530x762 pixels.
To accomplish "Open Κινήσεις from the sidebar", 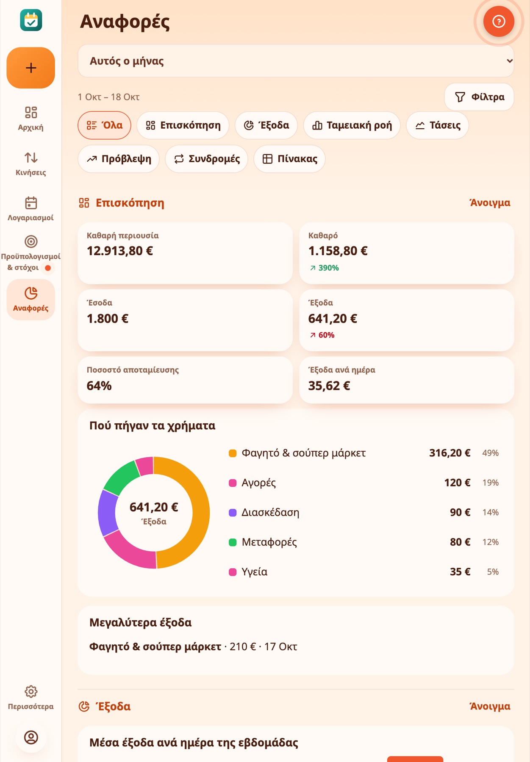I will 31,164.
